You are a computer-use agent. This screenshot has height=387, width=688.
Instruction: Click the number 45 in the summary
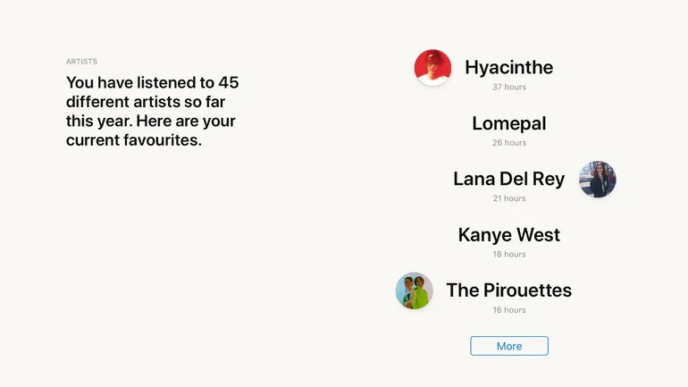(x=228, y=82)
